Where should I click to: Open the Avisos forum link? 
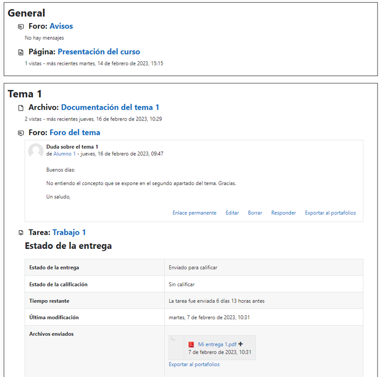pos(61,26)
